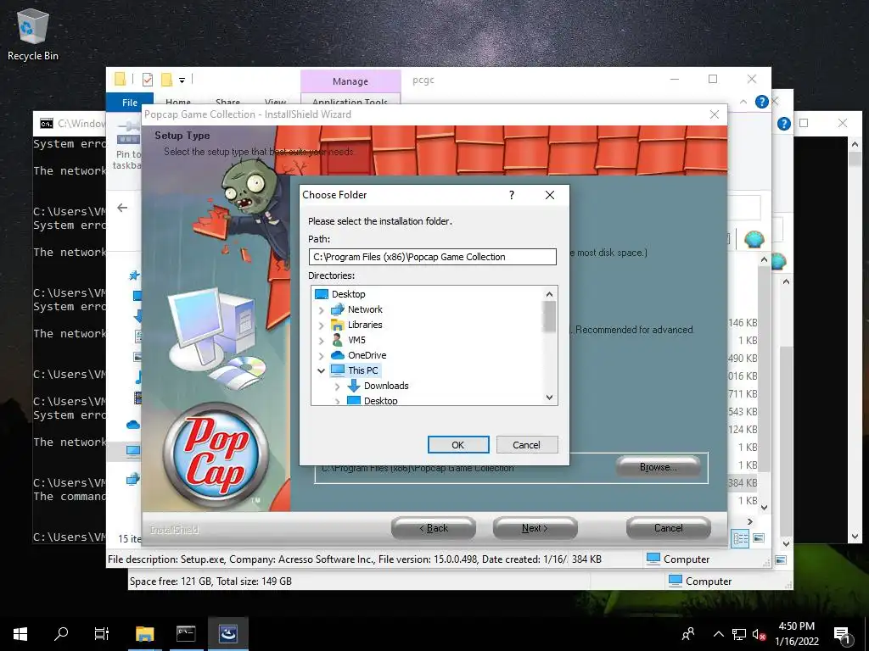The width and height of the screenshot is (869, 651).
Task: Click the Downloads arrow icon in the tree
Action: pyautogui.click(x=354, y=386)
